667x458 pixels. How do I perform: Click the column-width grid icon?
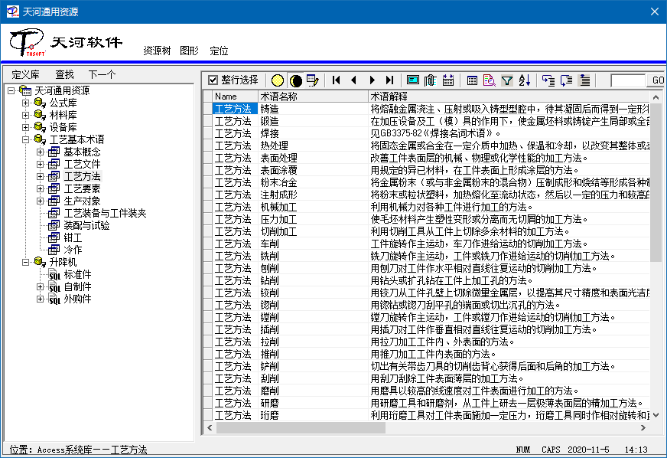point(448,80)
